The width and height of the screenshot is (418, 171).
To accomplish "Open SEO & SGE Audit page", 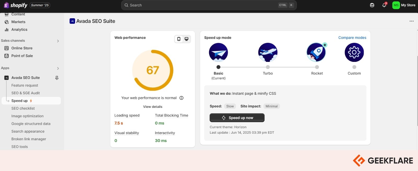I will click(26, 93).
